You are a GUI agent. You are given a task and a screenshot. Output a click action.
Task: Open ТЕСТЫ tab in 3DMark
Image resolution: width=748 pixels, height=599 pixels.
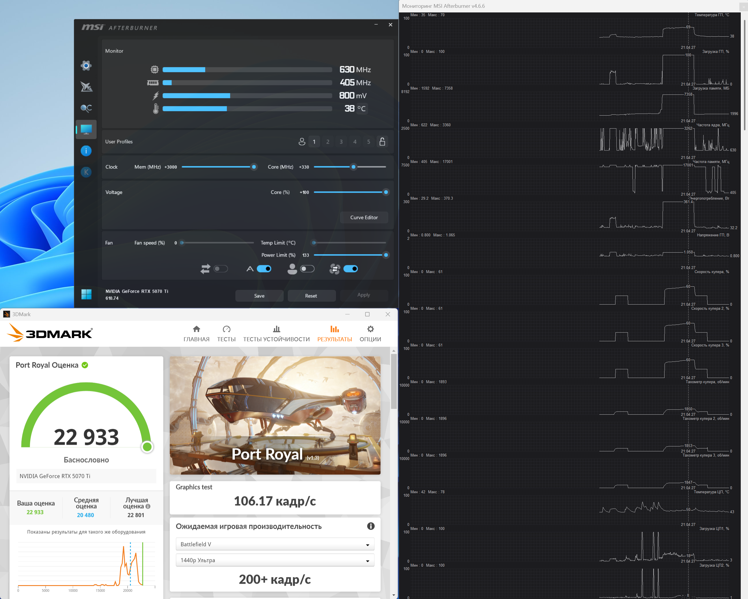pyautogui.click(x=226, y=334)
